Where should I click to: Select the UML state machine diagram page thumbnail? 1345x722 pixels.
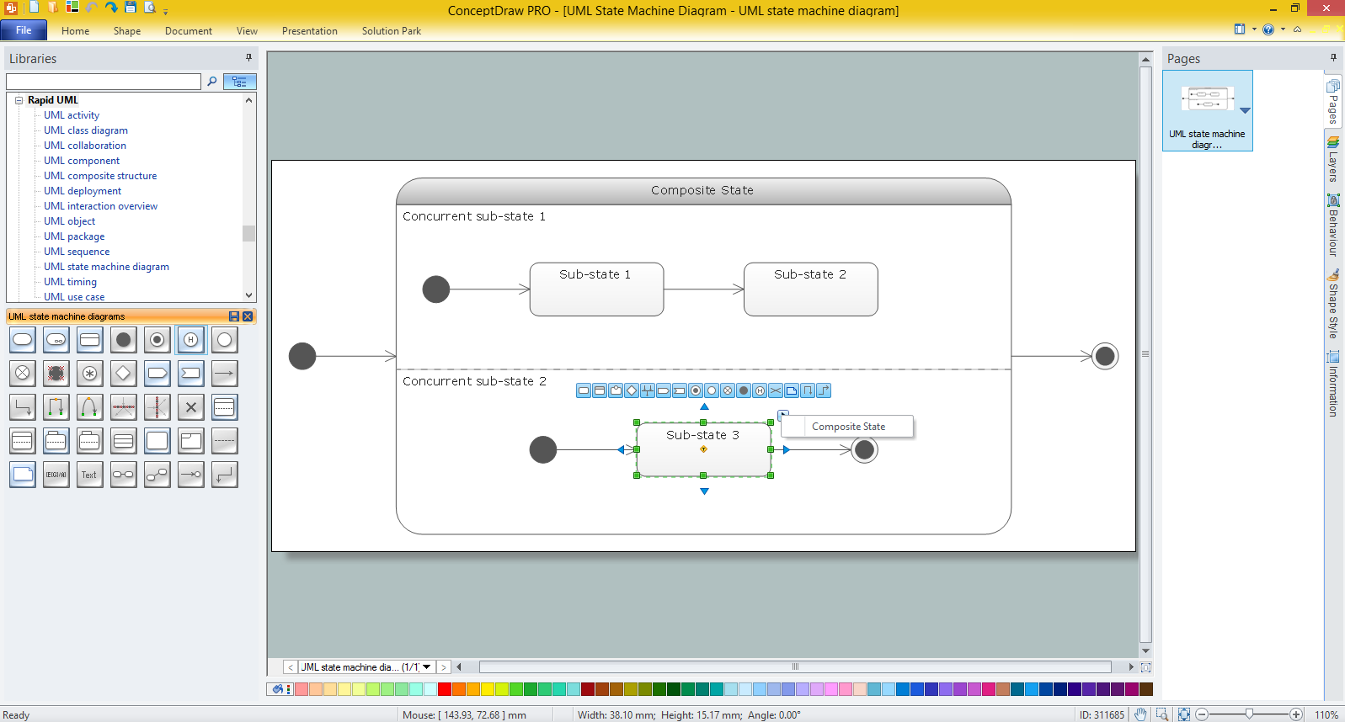point(1208,110)
